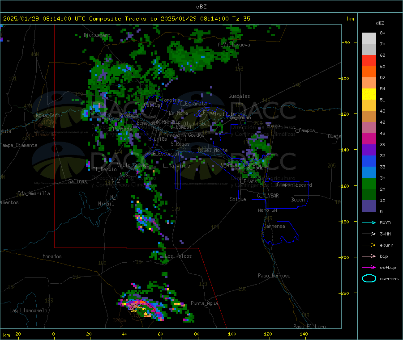Click the 'A_Villanueva' map label
This screenshot has height=340, width=403.
pyautogui.click(x=234, y=45)
